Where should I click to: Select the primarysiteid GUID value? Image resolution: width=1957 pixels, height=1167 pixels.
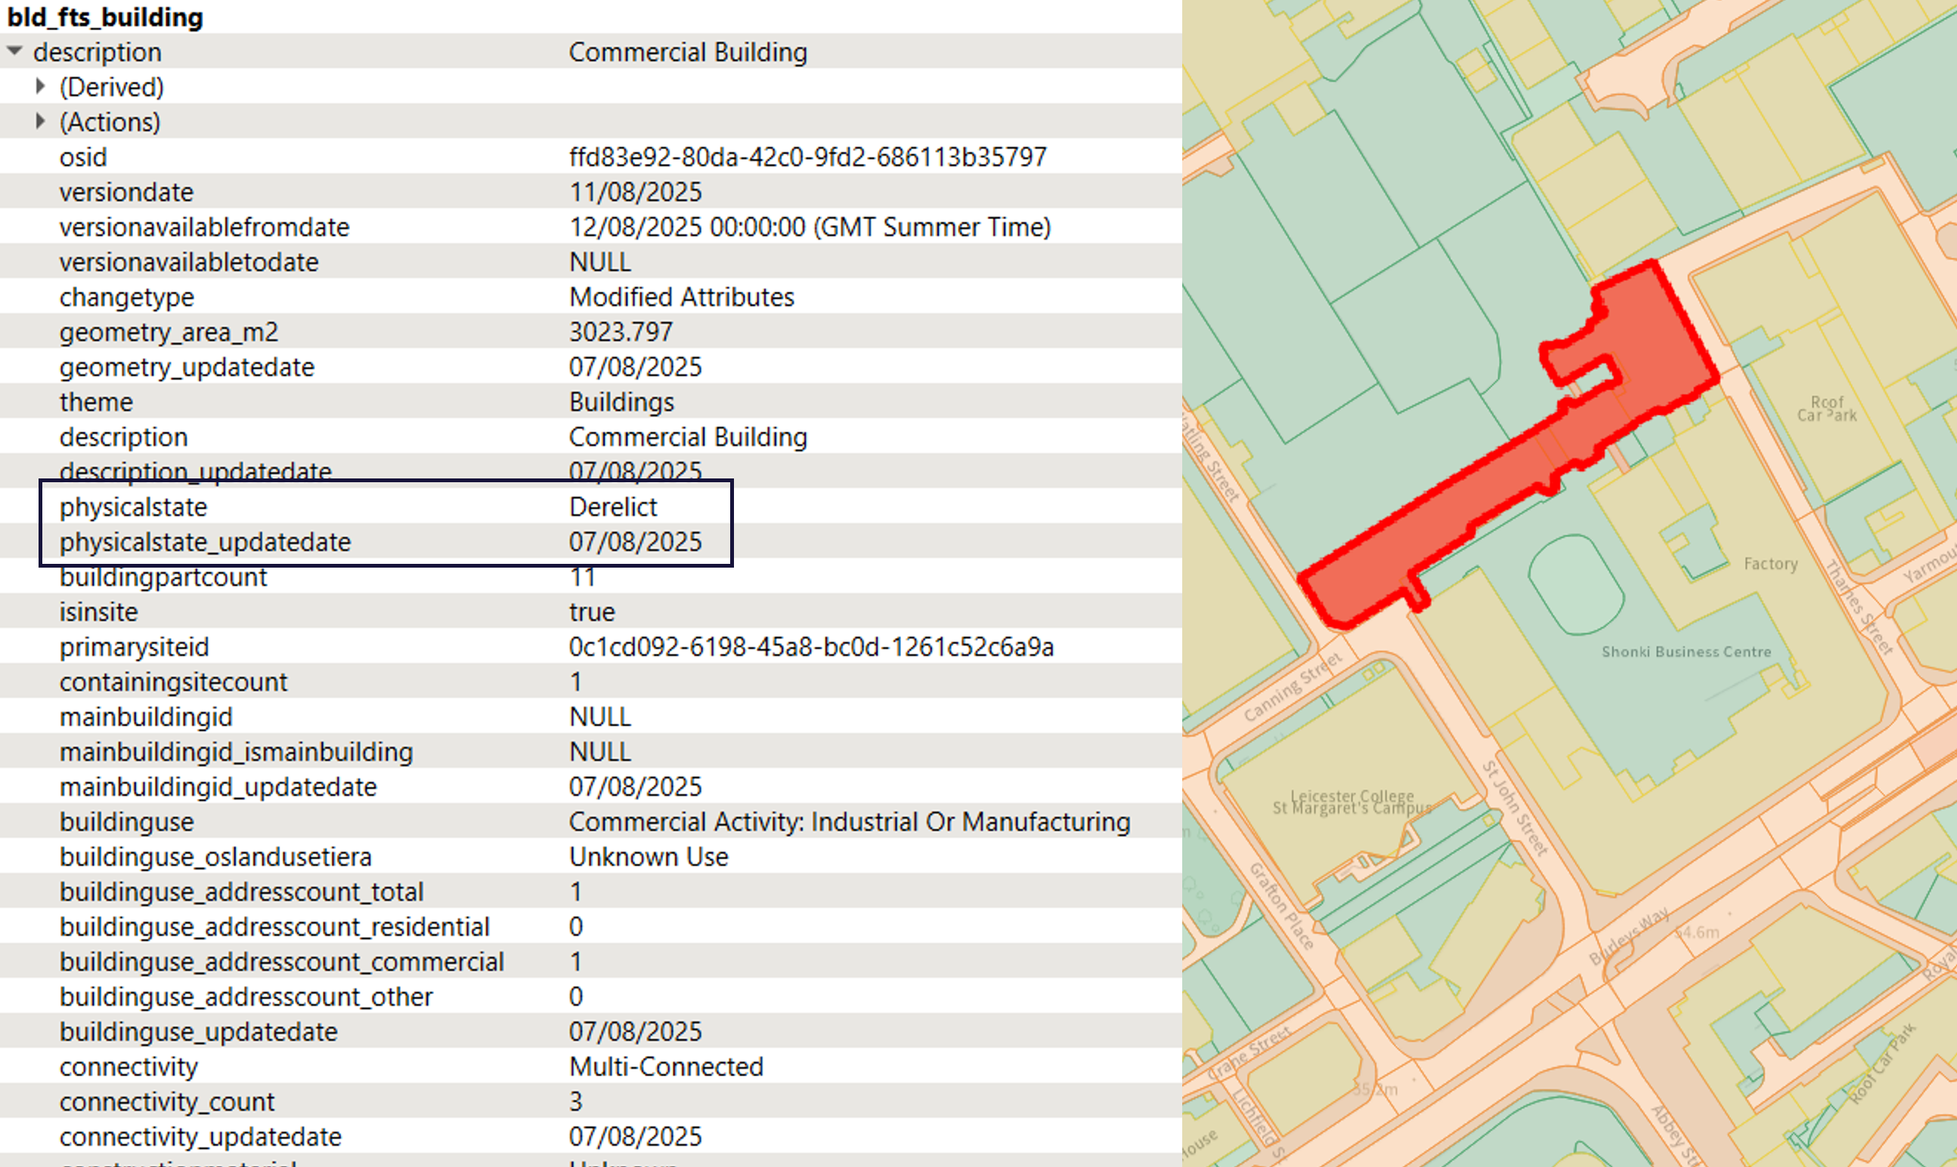[x=811, y=646]
